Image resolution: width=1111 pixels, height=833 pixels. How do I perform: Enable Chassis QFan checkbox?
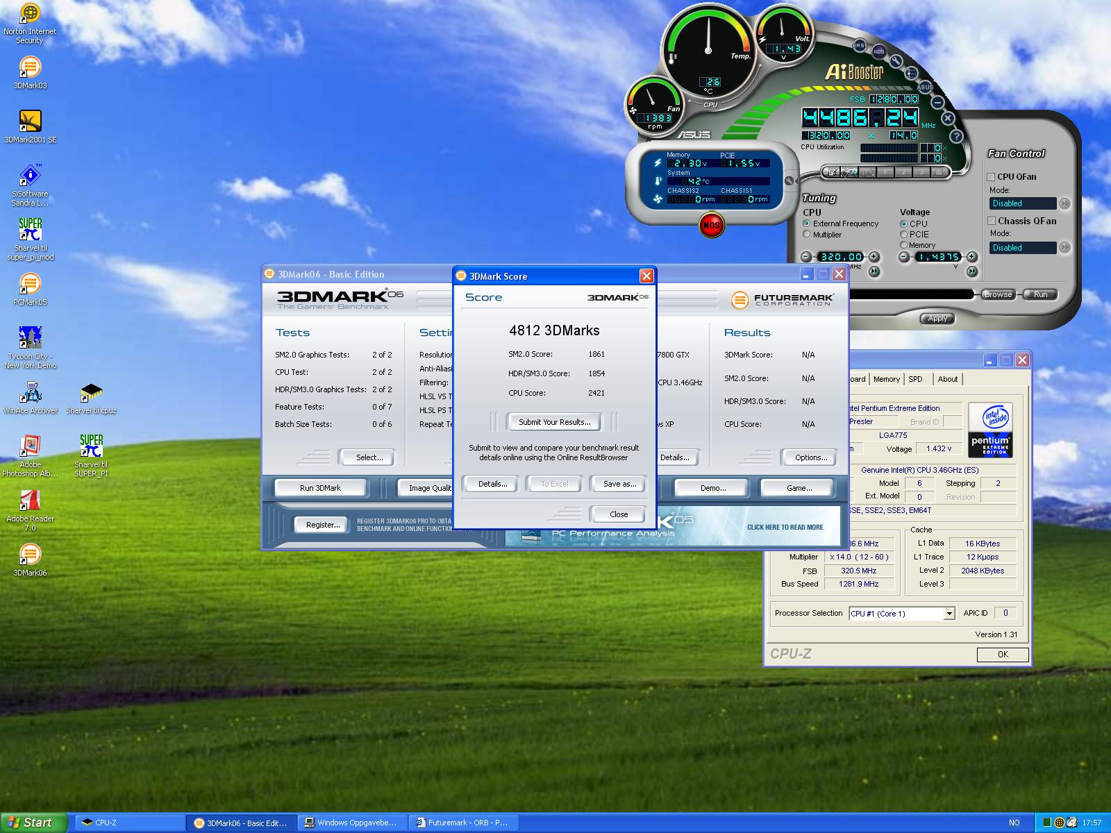coord(992,221)
